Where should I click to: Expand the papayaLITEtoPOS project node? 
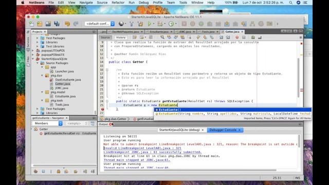click(33, 50)
